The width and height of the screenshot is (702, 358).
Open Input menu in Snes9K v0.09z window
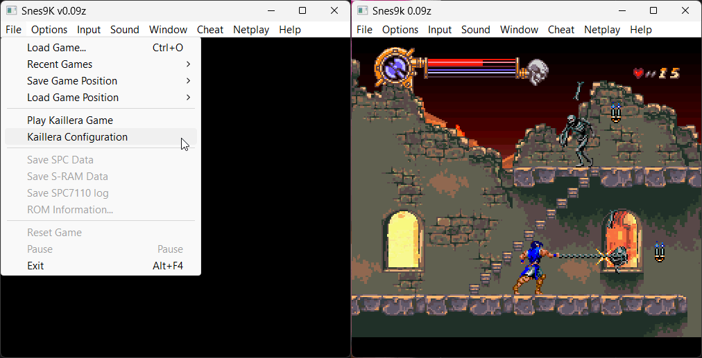click(x=89, y=30)
